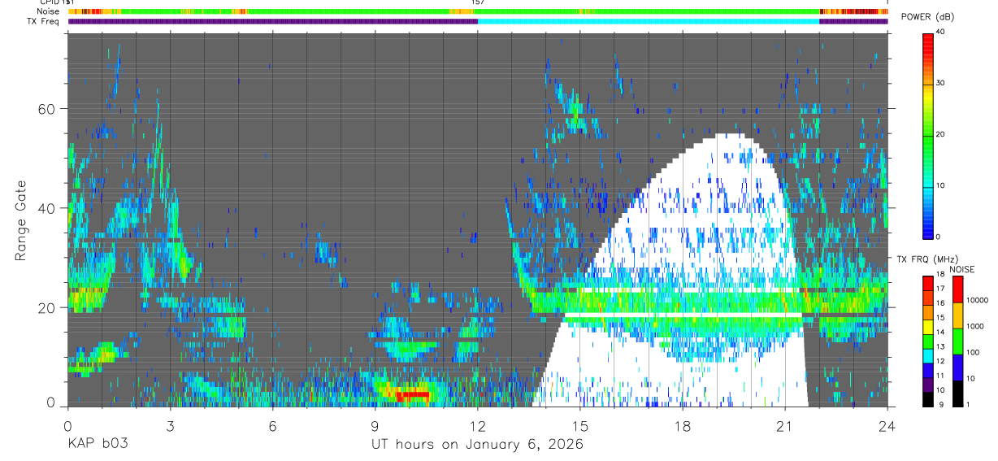The width and height of the screenshot is (998, 461).
Task: Click the cyan swatch in TX FRQ legend
Action: click(927, 355)
